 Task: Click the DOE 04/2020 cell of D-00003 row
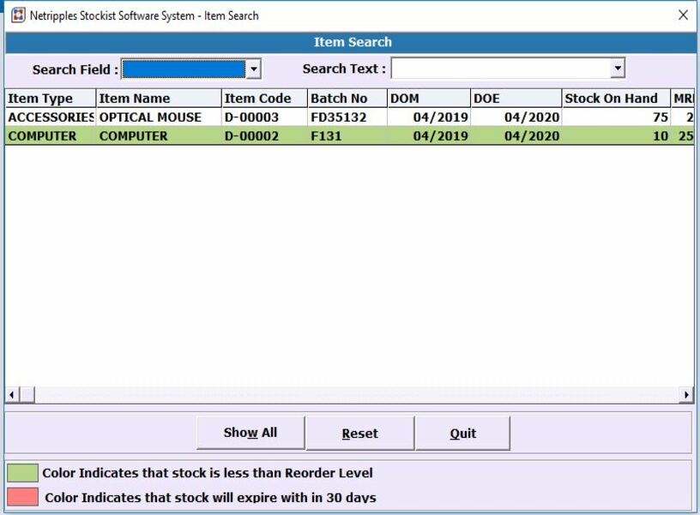pos(516,117)
